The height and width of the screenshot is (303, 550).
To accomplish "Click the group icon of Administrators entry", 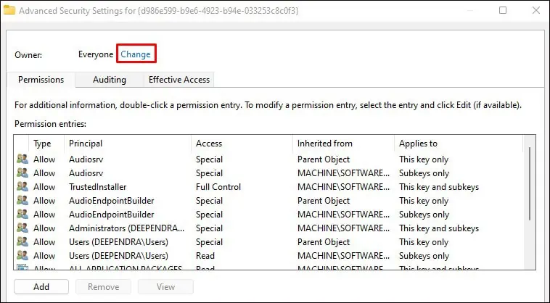I will 22,228.
